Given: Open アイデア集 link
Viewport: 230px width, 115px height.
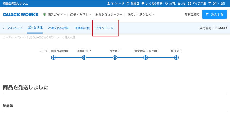Looking at the screenshot, I should coord(199,3).
